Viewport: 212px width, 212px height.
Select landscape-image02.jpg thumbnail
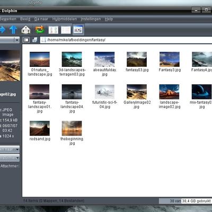pos(169,92)
